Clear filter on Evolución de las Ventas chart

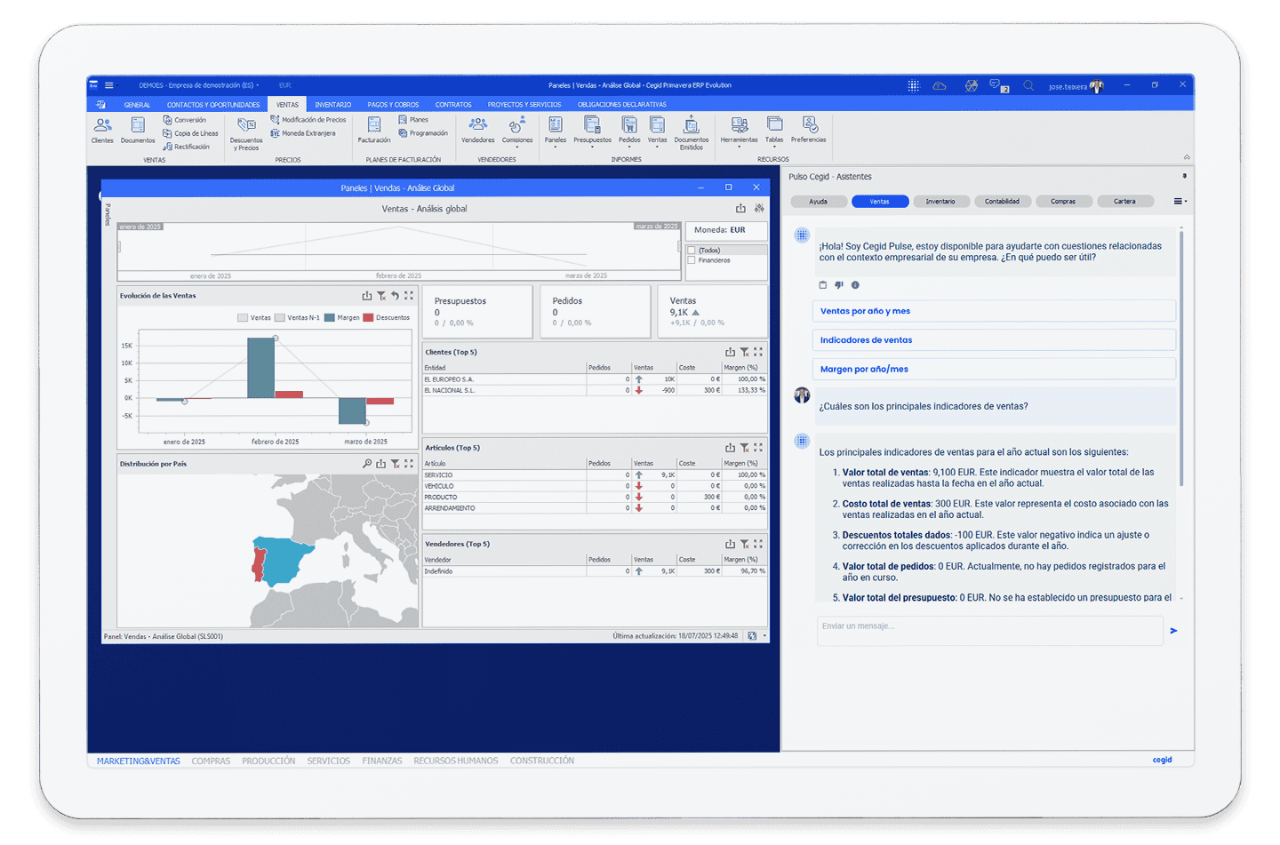click(381, 296)
